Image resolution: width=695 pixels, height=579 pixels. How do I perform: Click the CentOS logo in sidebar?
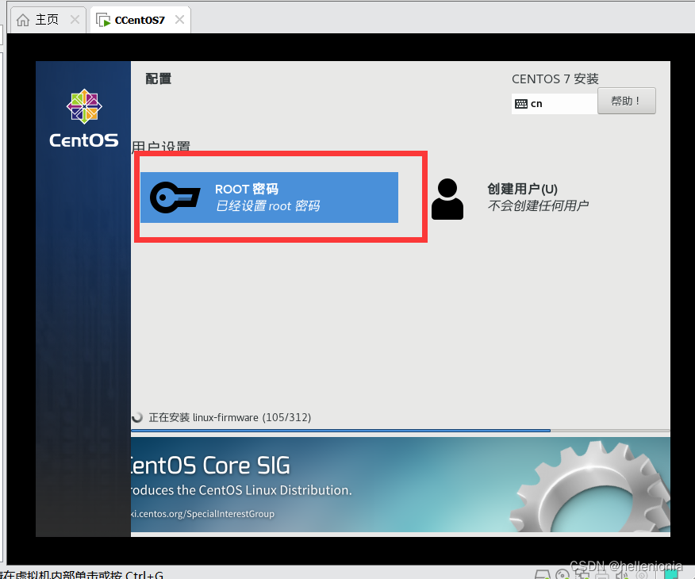point(83,107)
